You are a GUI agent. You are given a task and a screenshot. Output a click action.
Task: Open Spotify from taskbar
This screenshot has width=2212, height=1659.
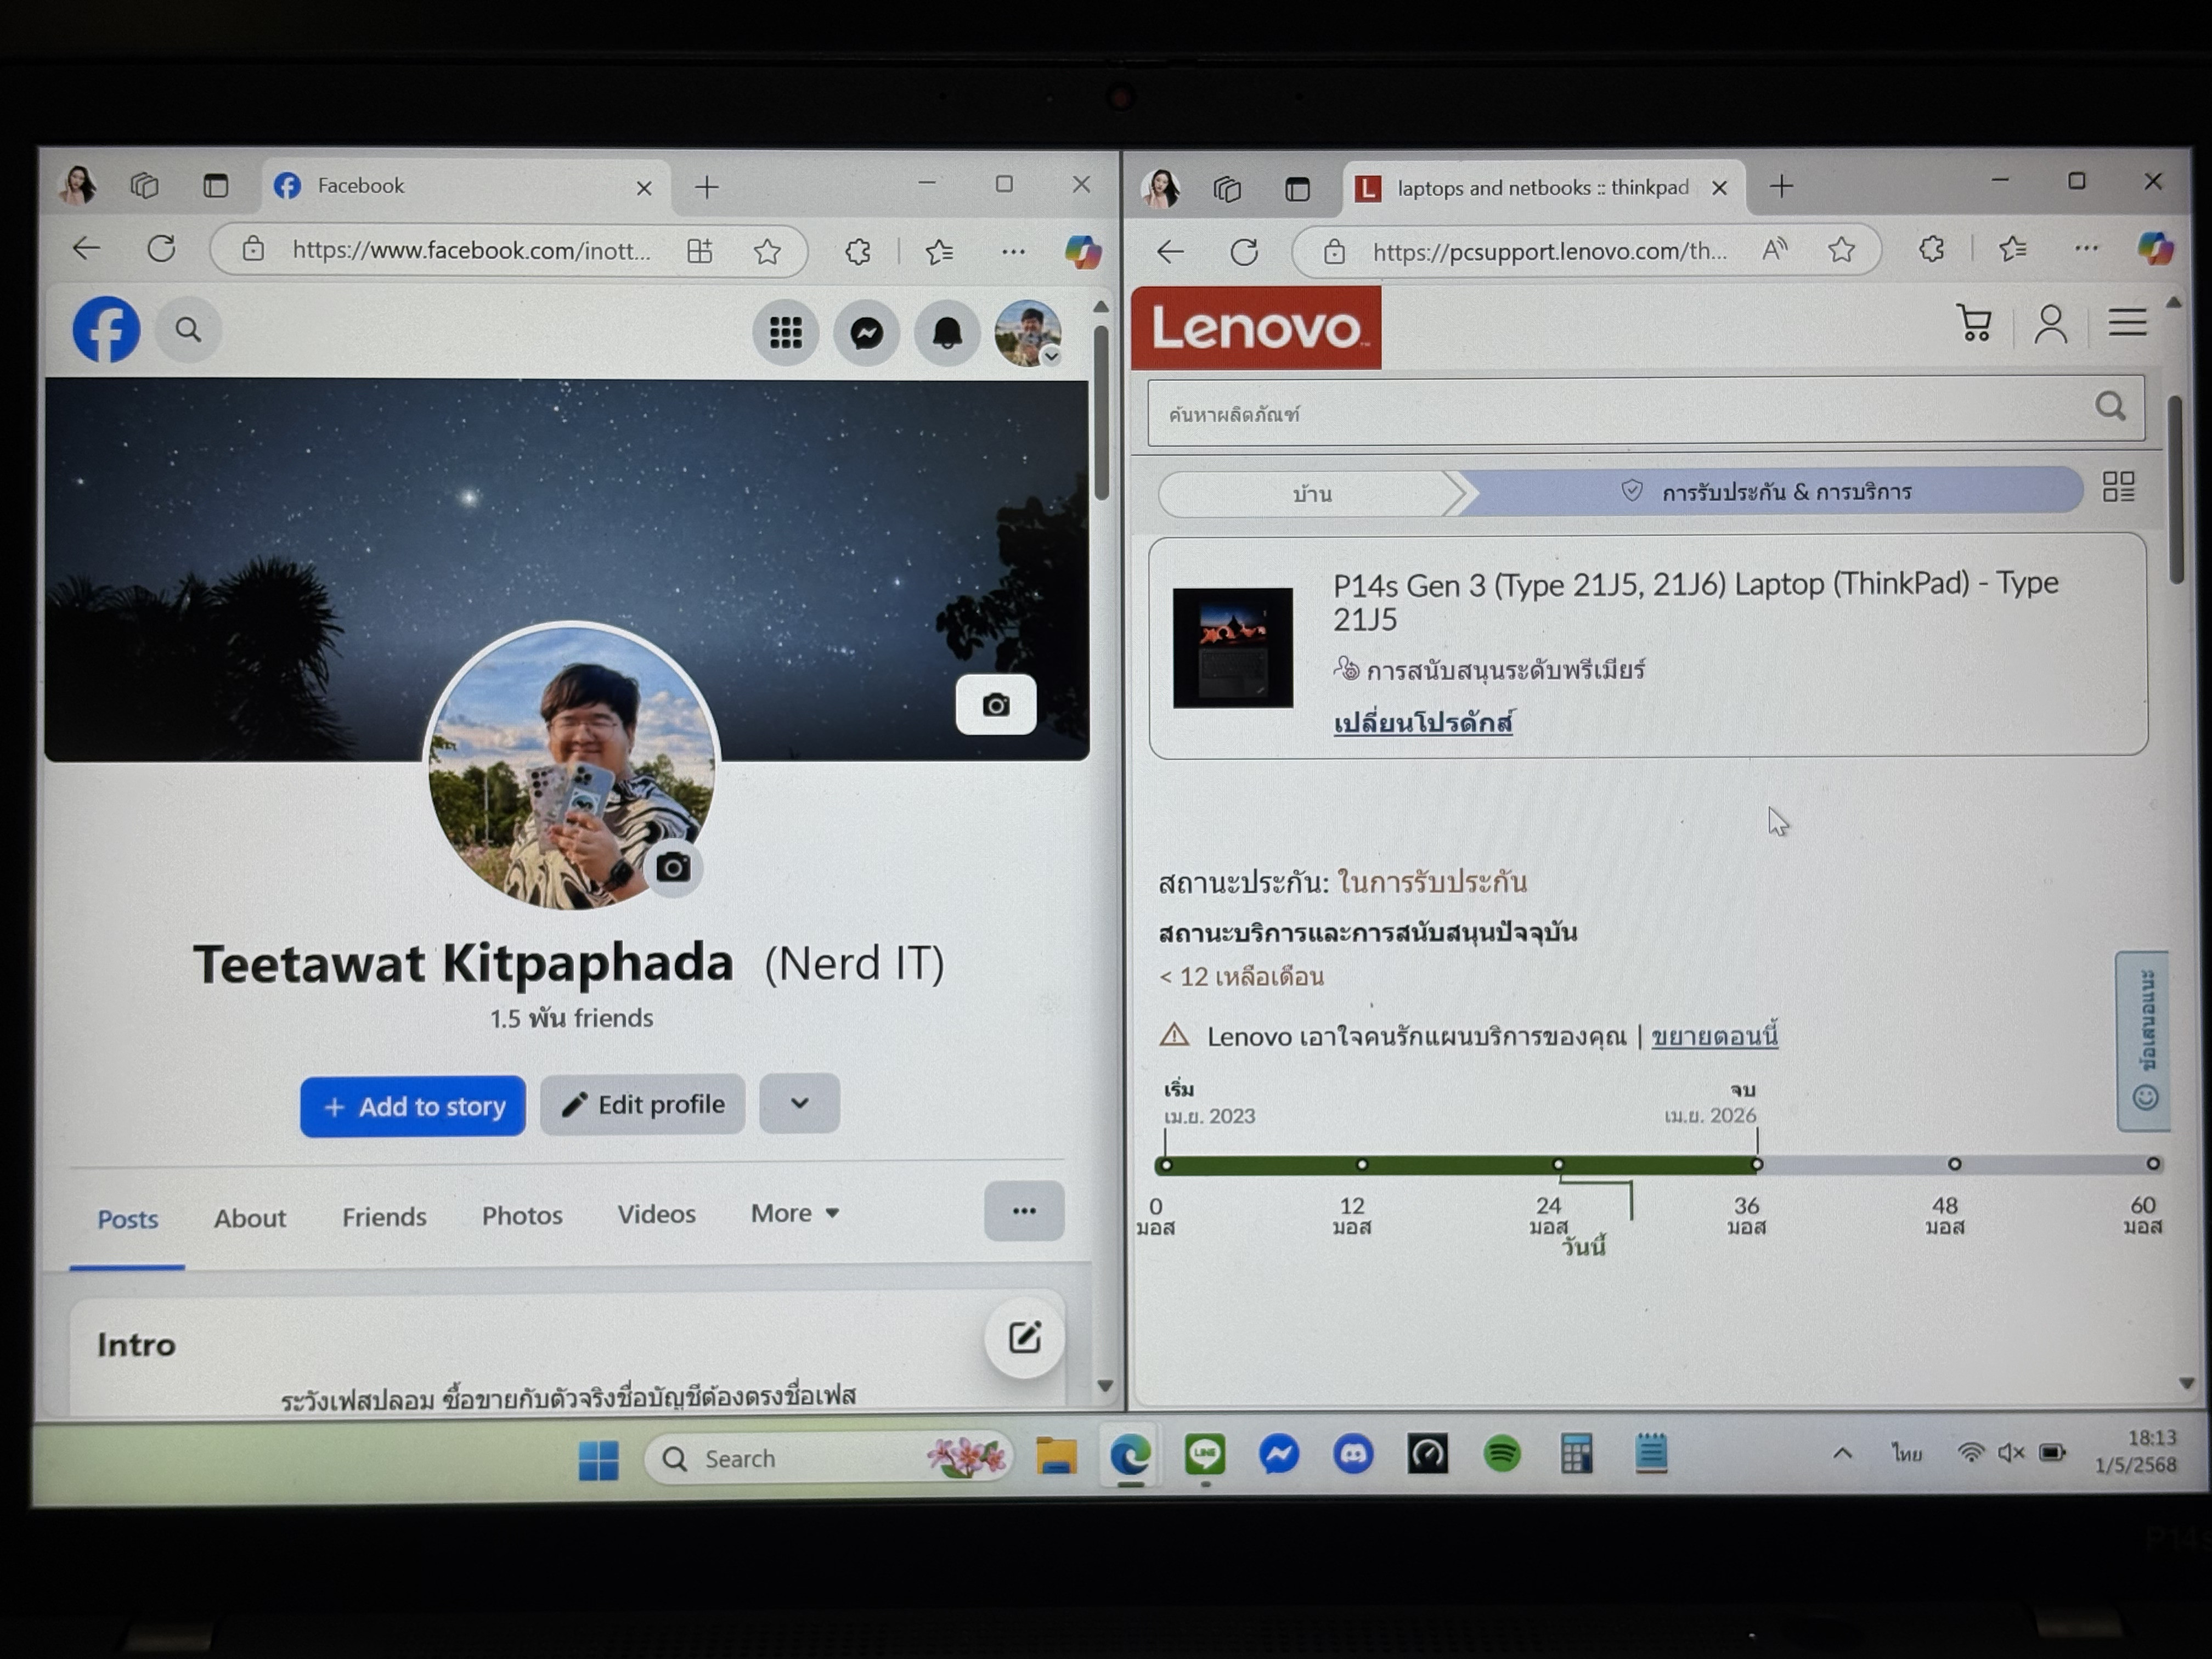tap(1502, 1454)
